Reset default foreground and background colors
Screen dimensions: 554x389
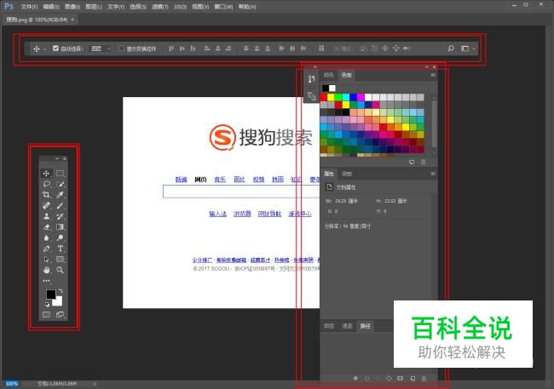[47, 304]
